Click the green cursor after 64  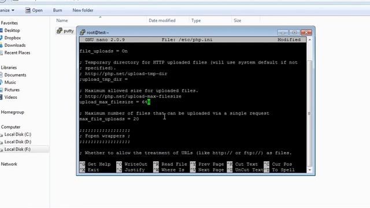point(149,102)
